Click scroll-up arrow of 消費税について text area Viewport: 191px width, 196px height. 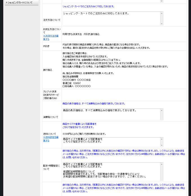162,110
